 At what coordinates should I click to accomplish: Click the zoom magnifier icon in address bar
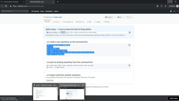click(162, 6)
